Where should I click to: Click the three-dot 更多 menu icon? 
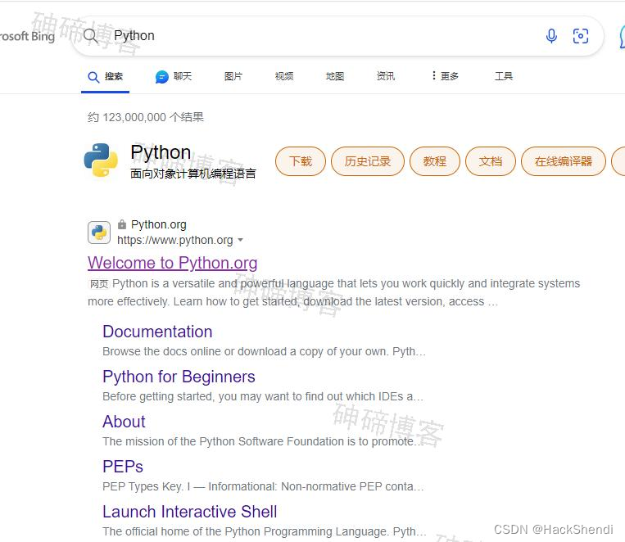433,75
